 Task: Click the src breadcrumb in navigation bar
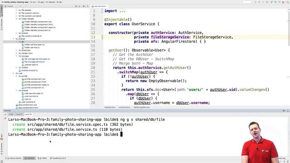[33, 2]
